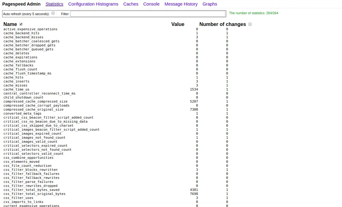Select the cache_time_us statistic row name
Image resolution: width=342 pixels, height=207 pixels.
coord(16,89)
